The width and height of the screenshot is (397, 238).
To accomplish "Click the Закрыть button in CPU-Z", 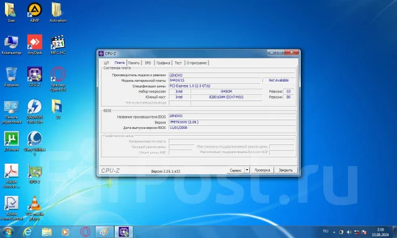I will (285, 170).
